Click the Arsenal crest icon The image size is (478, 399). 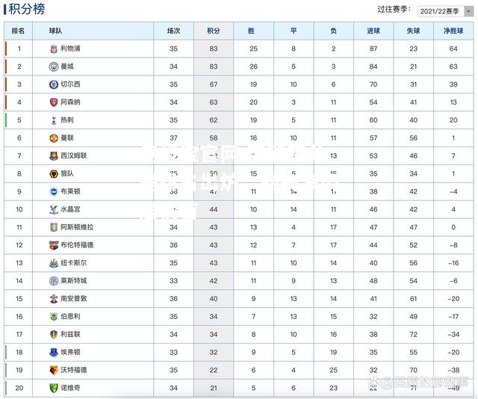[54, 102]
